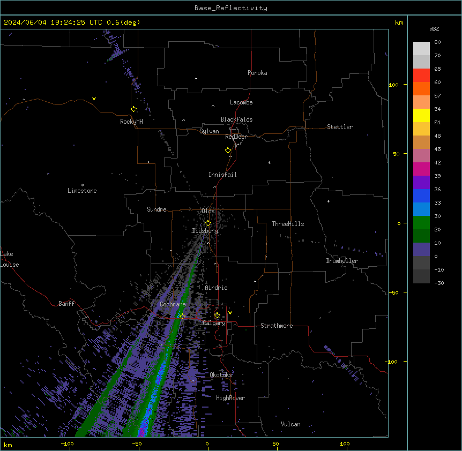Click the dBZ legend heading
This screenshot has height=451, width=462.
[434, 28]
